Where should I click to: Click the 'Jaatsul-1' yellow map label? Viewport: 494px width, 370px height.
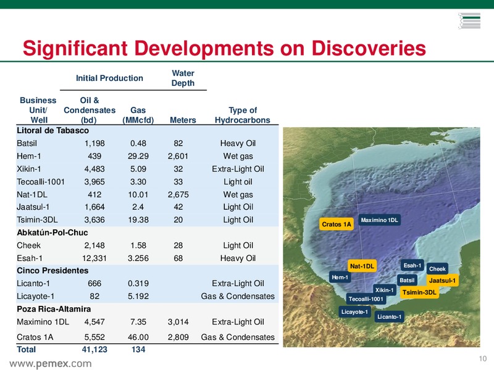(x=442, y=281)
